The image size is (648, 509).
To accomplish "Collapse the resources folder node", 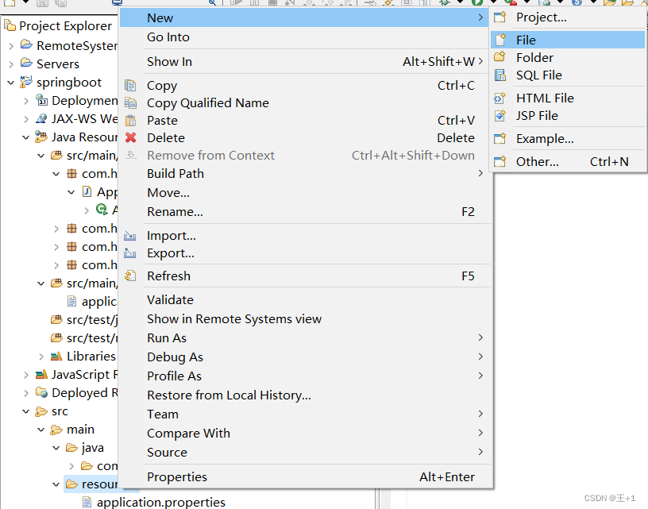I will pos(56,484).
